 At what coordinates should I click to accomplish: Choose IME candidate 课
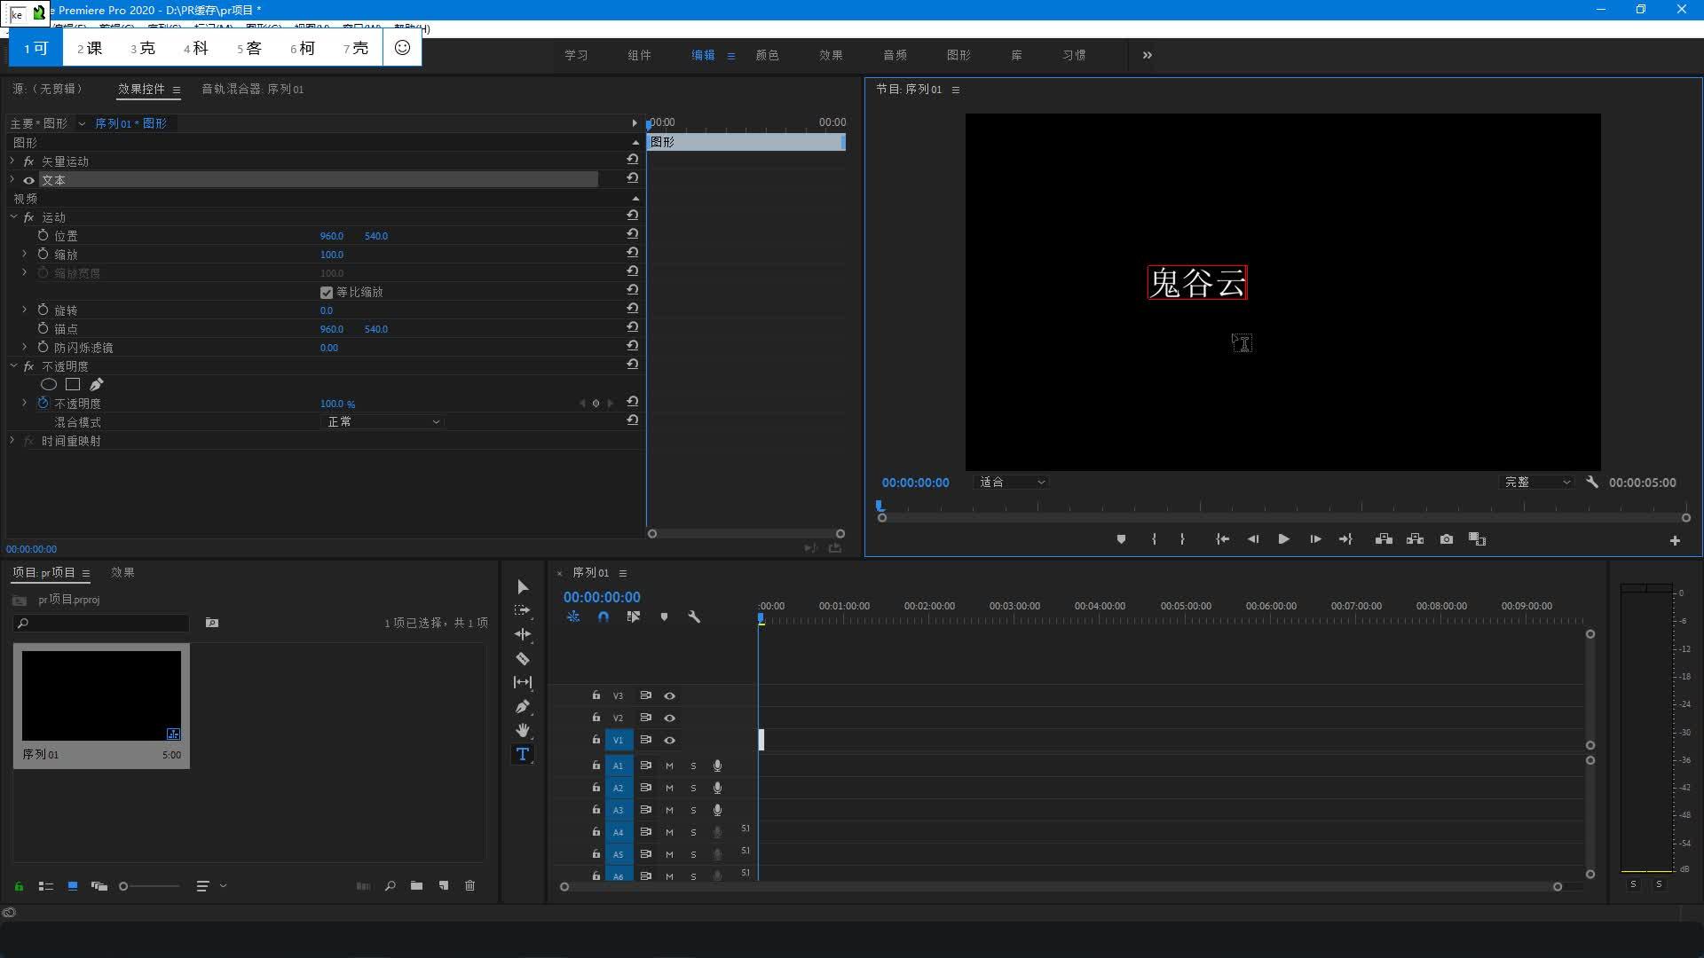point(90,48)
